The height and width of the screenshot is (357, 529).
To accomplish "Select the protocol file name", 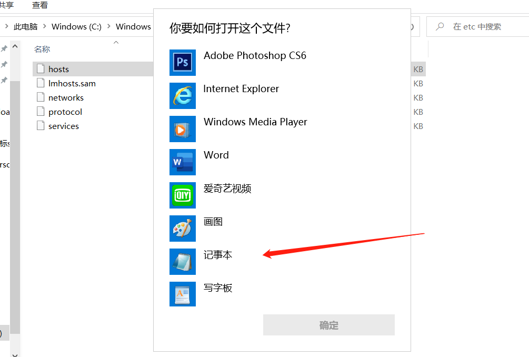I will [x=65, y=112].
